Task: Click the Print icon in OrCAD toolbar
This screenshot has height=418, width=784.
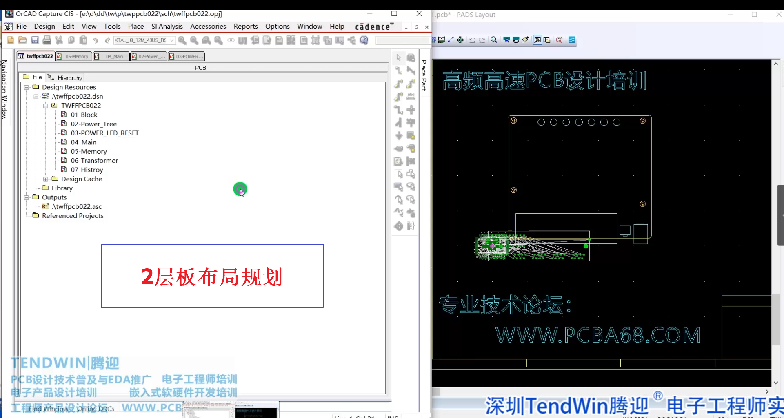Action: click(x=47, y=40)
